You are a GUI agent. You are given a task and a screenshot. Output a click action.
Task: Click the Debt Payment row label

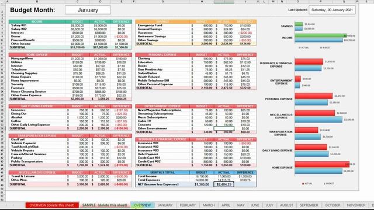click(x=148, y=154)
